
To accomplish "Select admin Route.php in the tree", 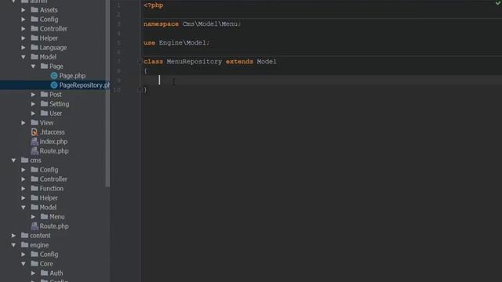I will tap(54, 151).
